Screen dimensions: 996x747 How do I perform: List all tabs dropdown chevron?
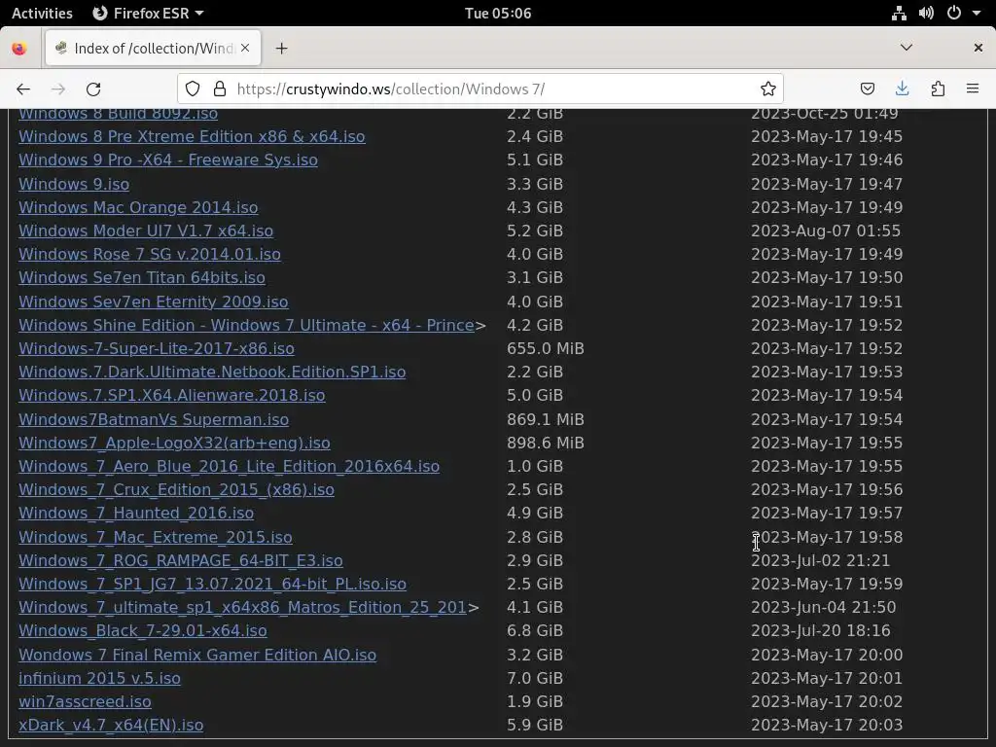[907, 48]
